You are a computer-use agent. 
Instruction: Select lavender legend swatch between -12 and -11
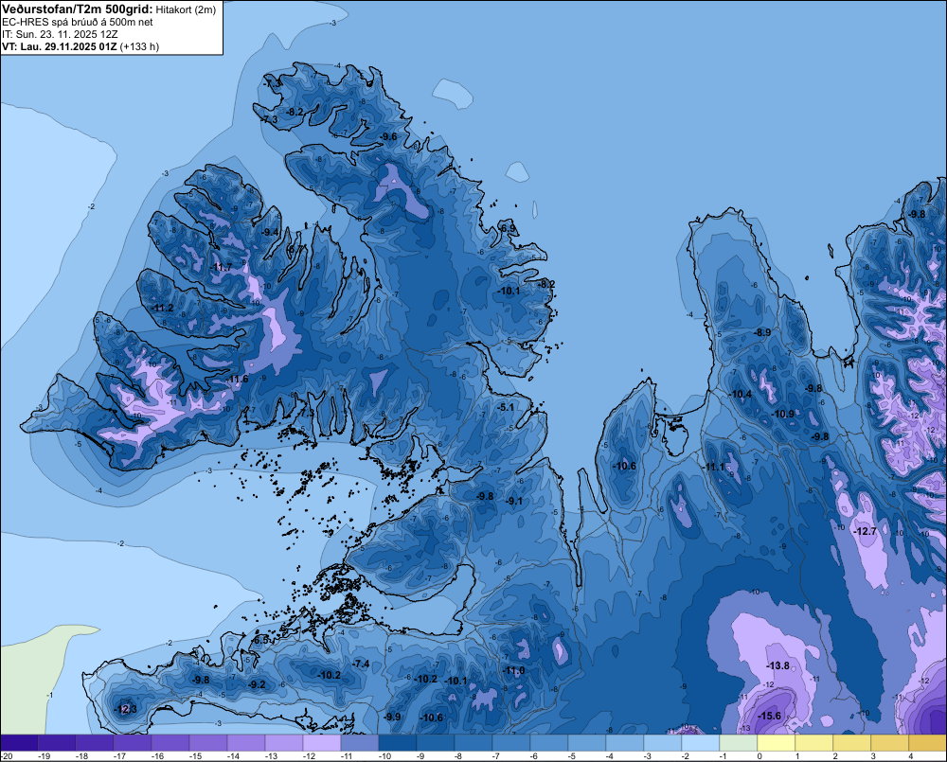click(321, 743)
